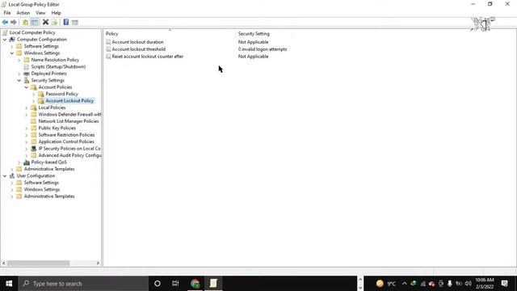Collapse the Security Settings node
The height and width of the screenshot is (291, 517).
[19, 81]
